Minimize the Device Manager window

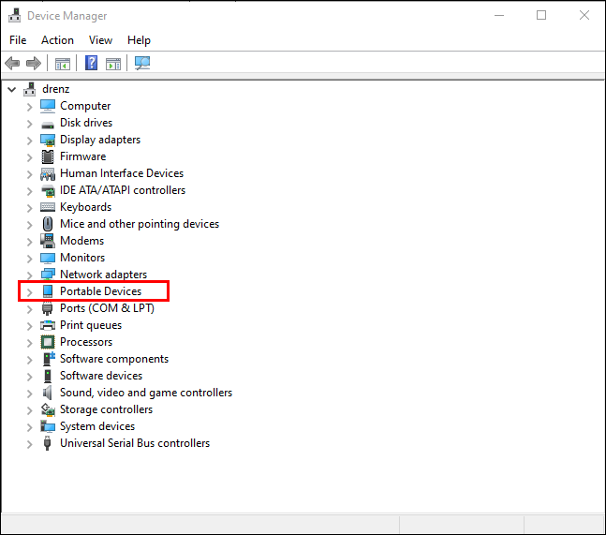(x=499, y=15)
